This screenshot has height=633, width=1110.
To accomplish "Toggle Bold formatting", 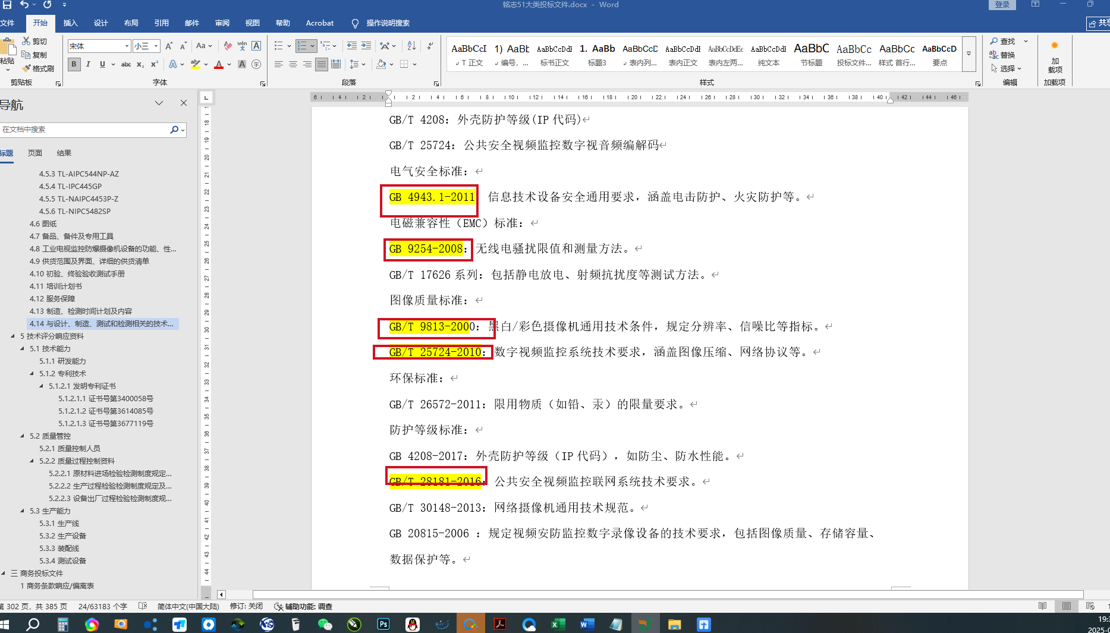I will (x=74, y=64).
